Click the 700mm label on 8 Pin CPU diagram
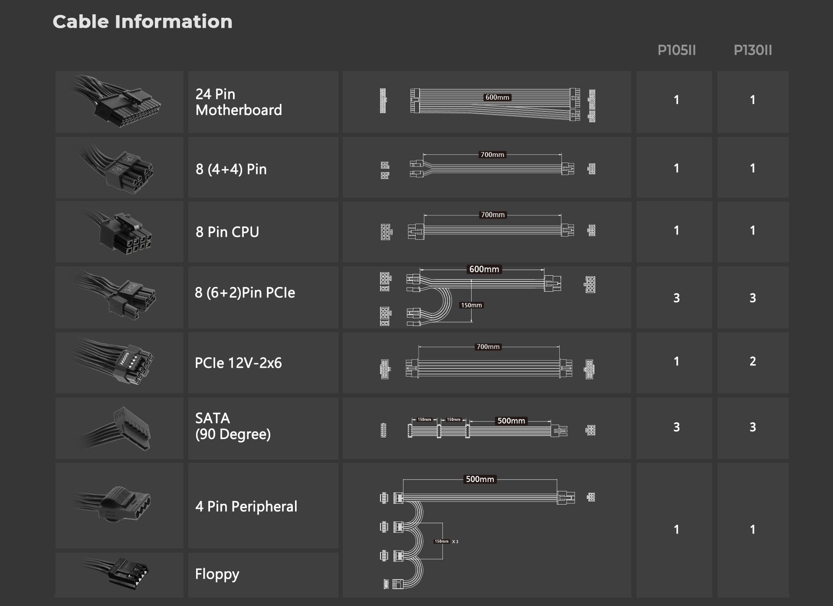This screenshot has width=833, height=606. 492,215
